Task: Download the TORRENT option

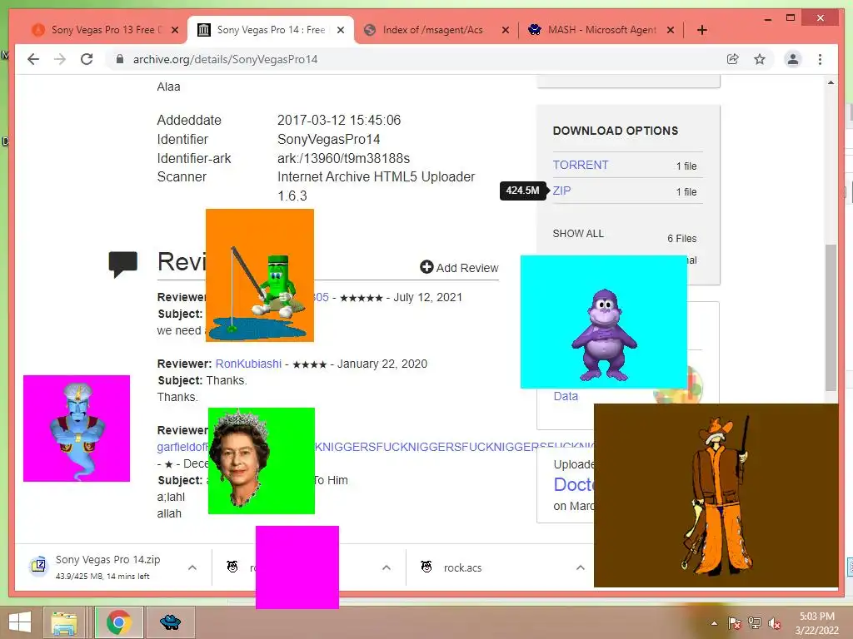Action: click(581, 165)
